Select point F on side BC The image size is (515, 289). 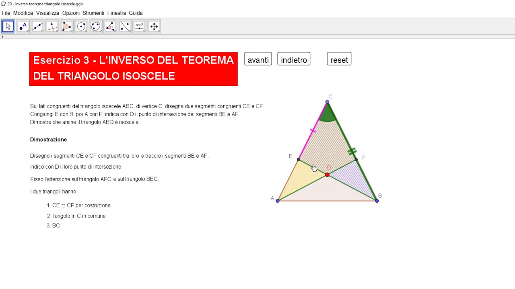(x=356, y=160)
